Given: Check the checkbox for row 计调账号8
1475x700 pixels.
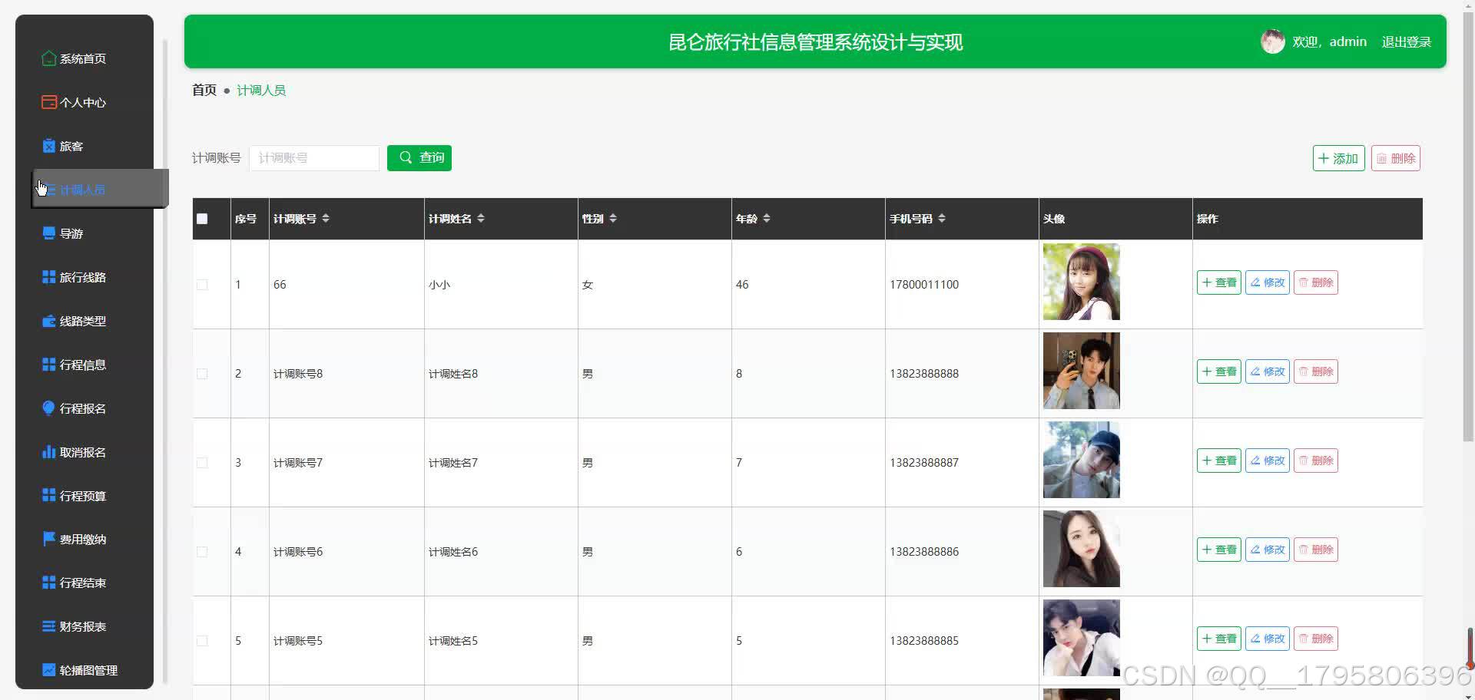Looking at the screenshot, I should click(x=202, y=374).
